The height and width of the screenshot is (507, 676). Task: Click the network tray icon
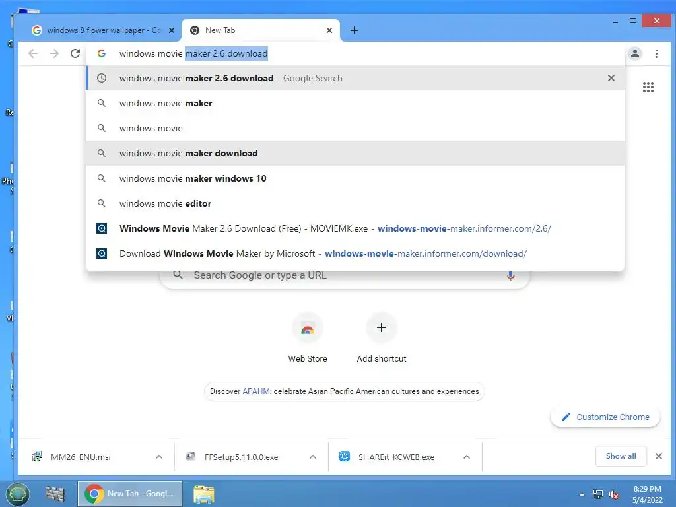tap(598, 494)
